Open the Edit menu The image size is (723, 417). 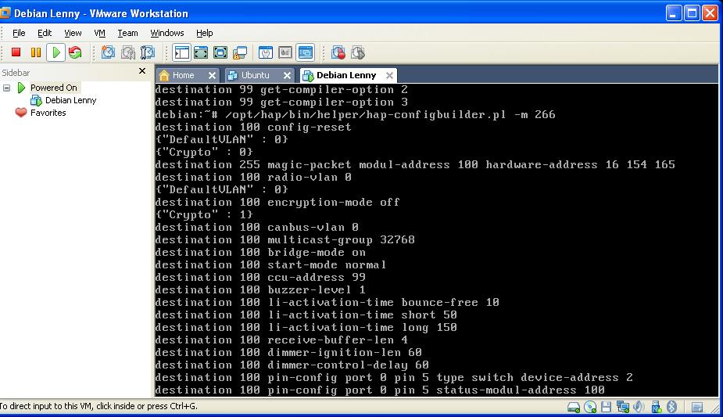(45, 33)
